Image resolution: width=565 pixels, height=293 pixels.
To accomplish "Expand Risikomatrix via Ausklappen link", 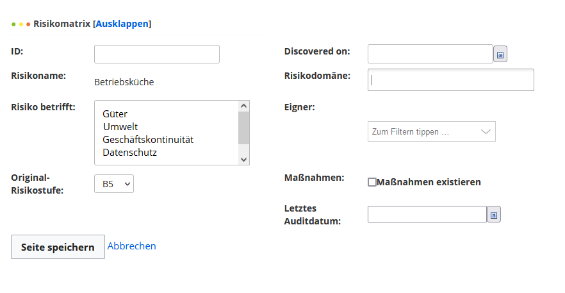I will click(x=123, y=24).
